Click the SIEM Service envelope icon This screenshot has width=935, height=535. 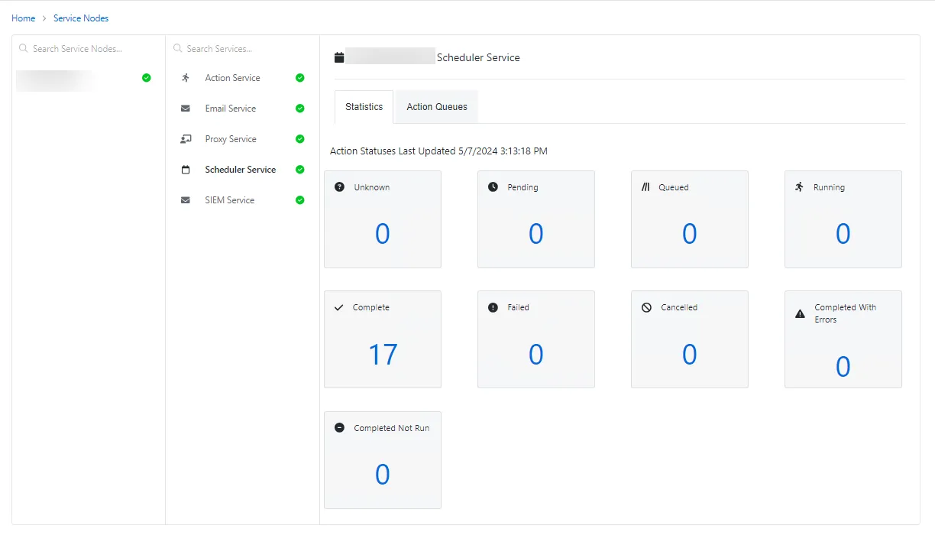[184, 199]
